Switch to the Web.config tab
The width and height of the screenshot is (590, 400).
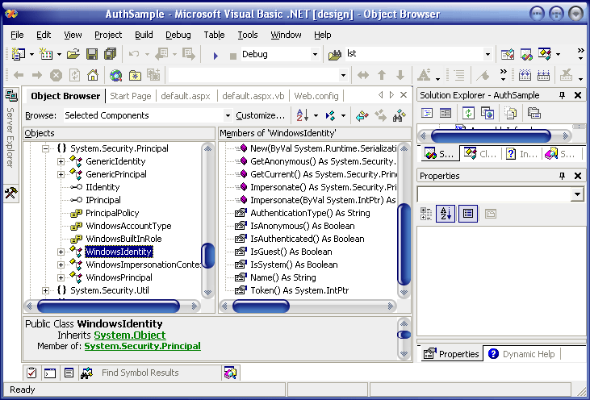(x=316, y=95)
